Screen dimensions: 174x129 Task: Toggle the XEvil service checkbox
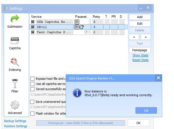(33, 27)
